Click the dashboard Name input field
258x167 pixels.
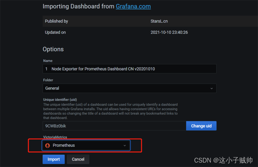129,69
